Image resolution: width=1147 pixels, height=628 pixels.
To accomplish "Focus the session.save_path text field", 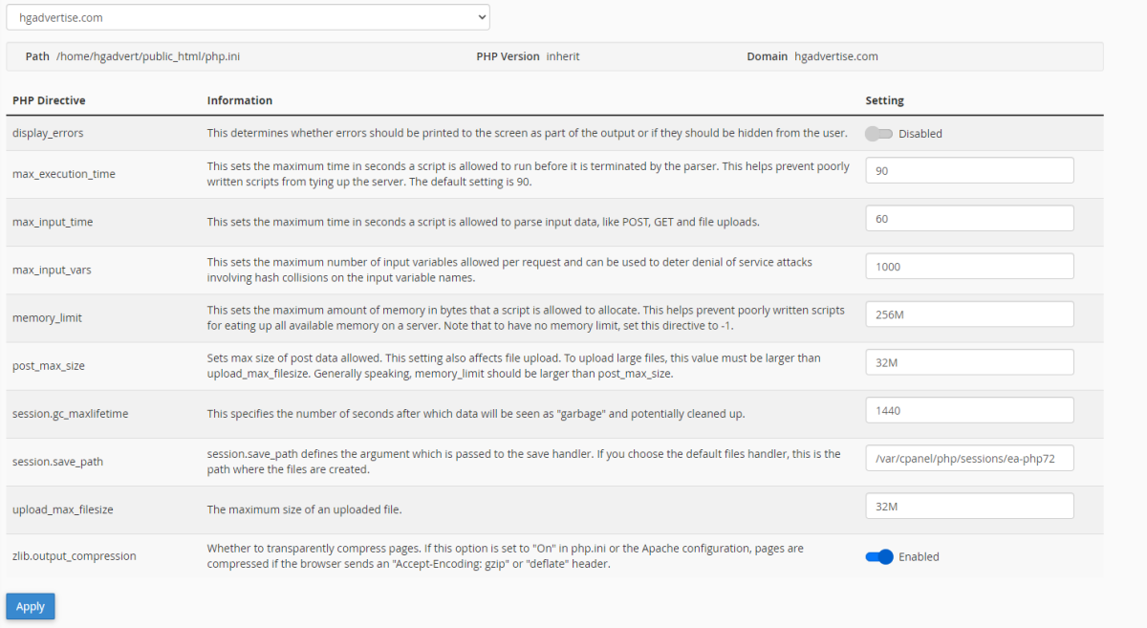I will tap(968, 457).
